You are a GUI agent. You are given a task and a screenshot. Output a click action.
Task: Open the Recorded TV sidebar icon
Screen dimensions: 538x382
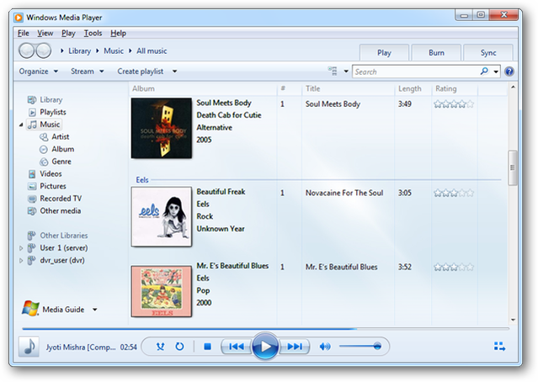point(32,199)
